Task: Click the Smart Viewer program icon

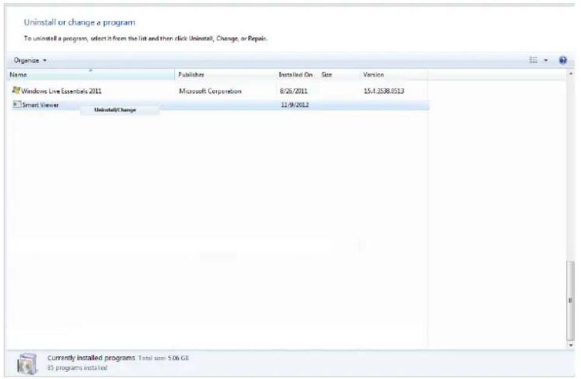Action: (x=16, y=105)
